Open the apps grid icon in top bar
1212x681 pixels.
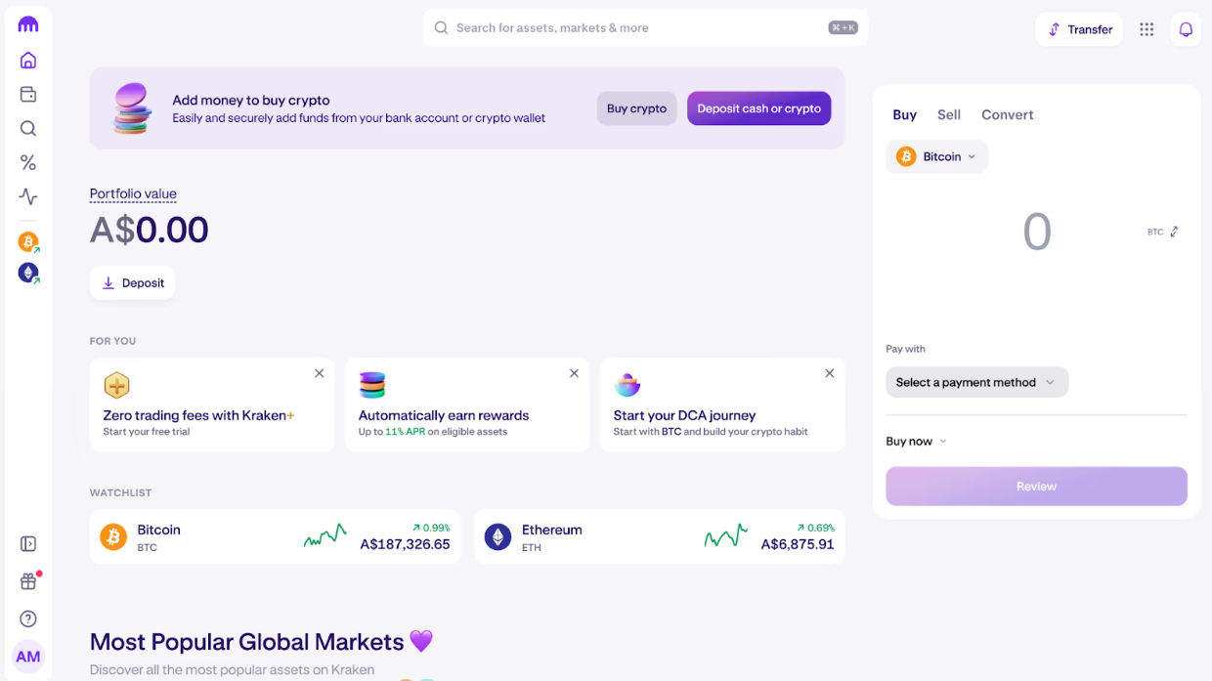pyautogui.click(x=1146, y=29)
